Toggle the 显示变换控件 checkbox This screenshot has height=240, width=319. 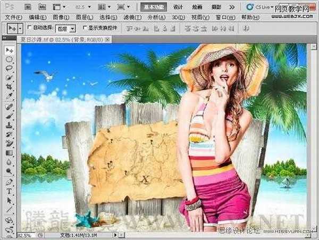pos(85,27)
